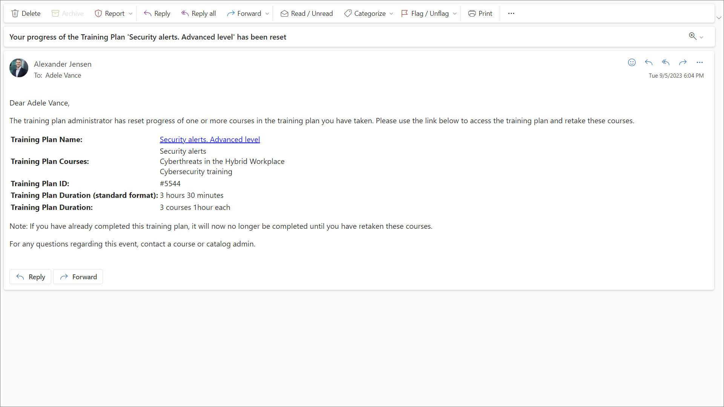The image size is (724, 407).
Task: Click the bottom Forward button
Action: pos(78,277)
